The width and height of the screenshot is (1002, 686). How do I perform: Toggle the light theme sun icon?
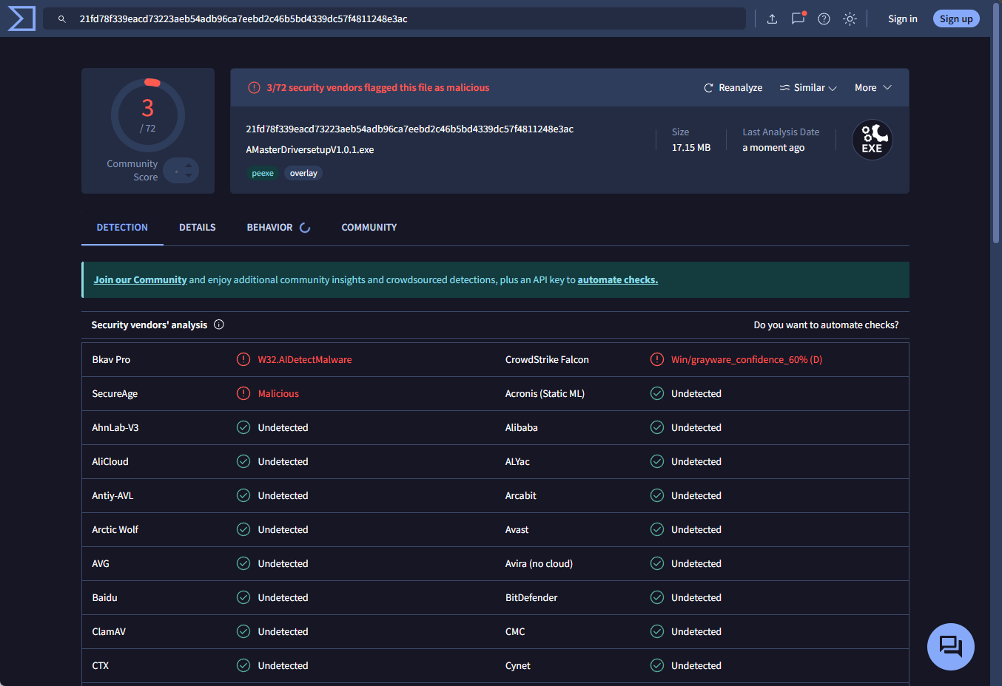(850, 19)
